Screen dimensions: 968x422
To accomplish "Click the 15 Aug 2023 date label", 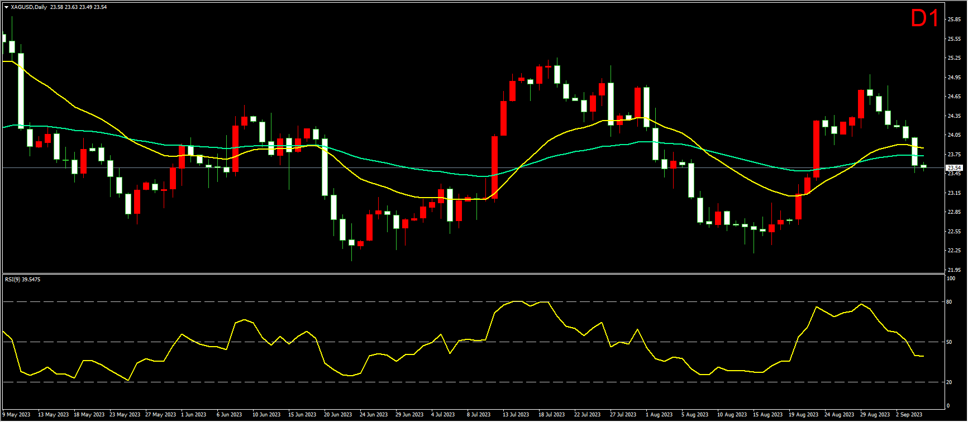I will (x=768, y=415).
